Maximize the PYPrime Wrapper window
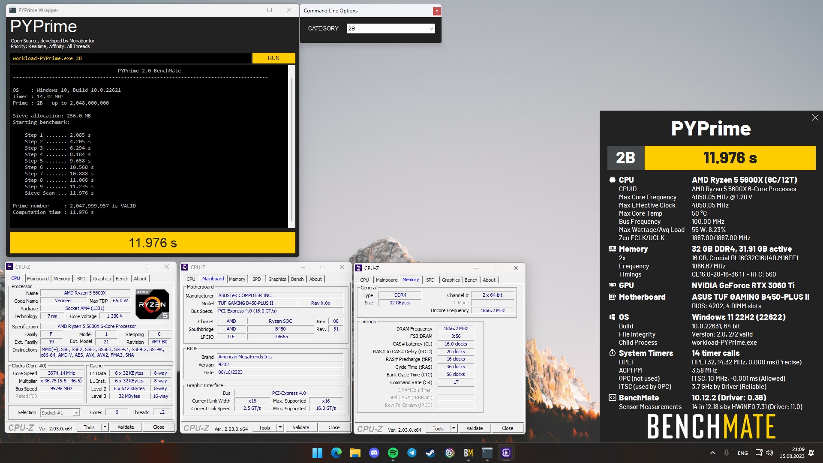 [x=270, y=10]
